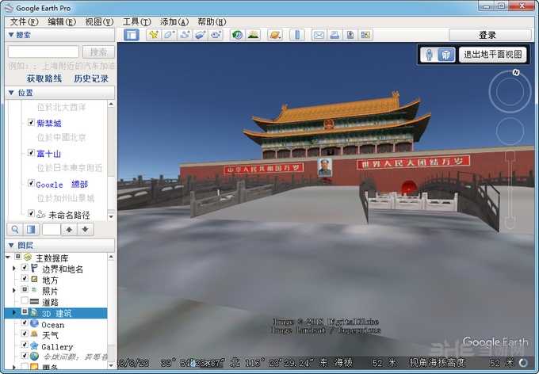Screen dimensions: 539x374
Task: Add an image overlay from toolbar
Action: pyautogui.click(x=201, y=35)
